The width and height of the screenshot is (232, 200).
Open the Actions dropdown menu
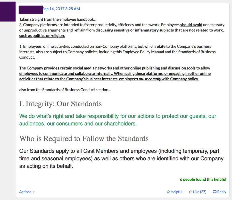coord(27,192)
